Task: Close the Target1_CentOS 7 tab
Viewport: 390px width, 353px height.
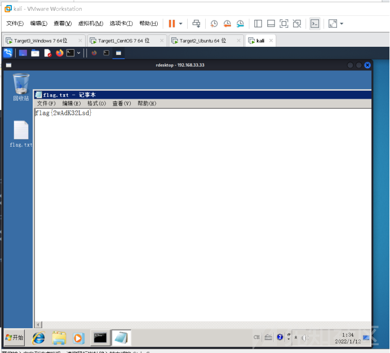Action: click(162, 41)
